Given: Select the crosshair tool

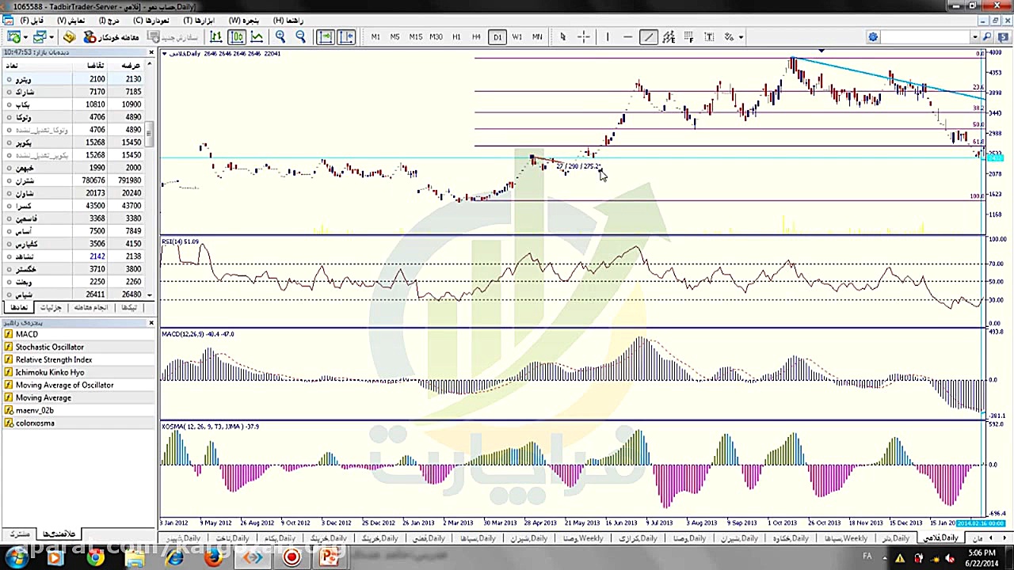Looking at the screenshot, I should tap(583, 36).
